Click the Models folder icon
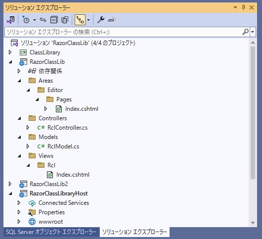 pyautogui.click(x=32, y=137)
